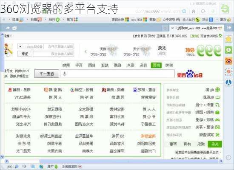Open the Renren sidebar icon
This screenshot has height=170, width=234.
pyautogui.click(x=228, y=82)
